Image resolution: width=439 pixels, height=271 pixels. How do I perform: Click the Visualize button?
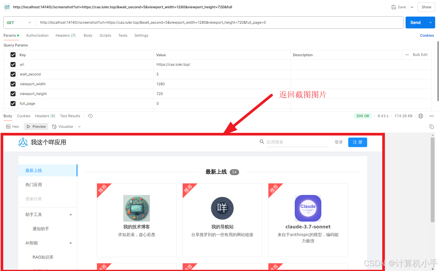pos(62,127)
